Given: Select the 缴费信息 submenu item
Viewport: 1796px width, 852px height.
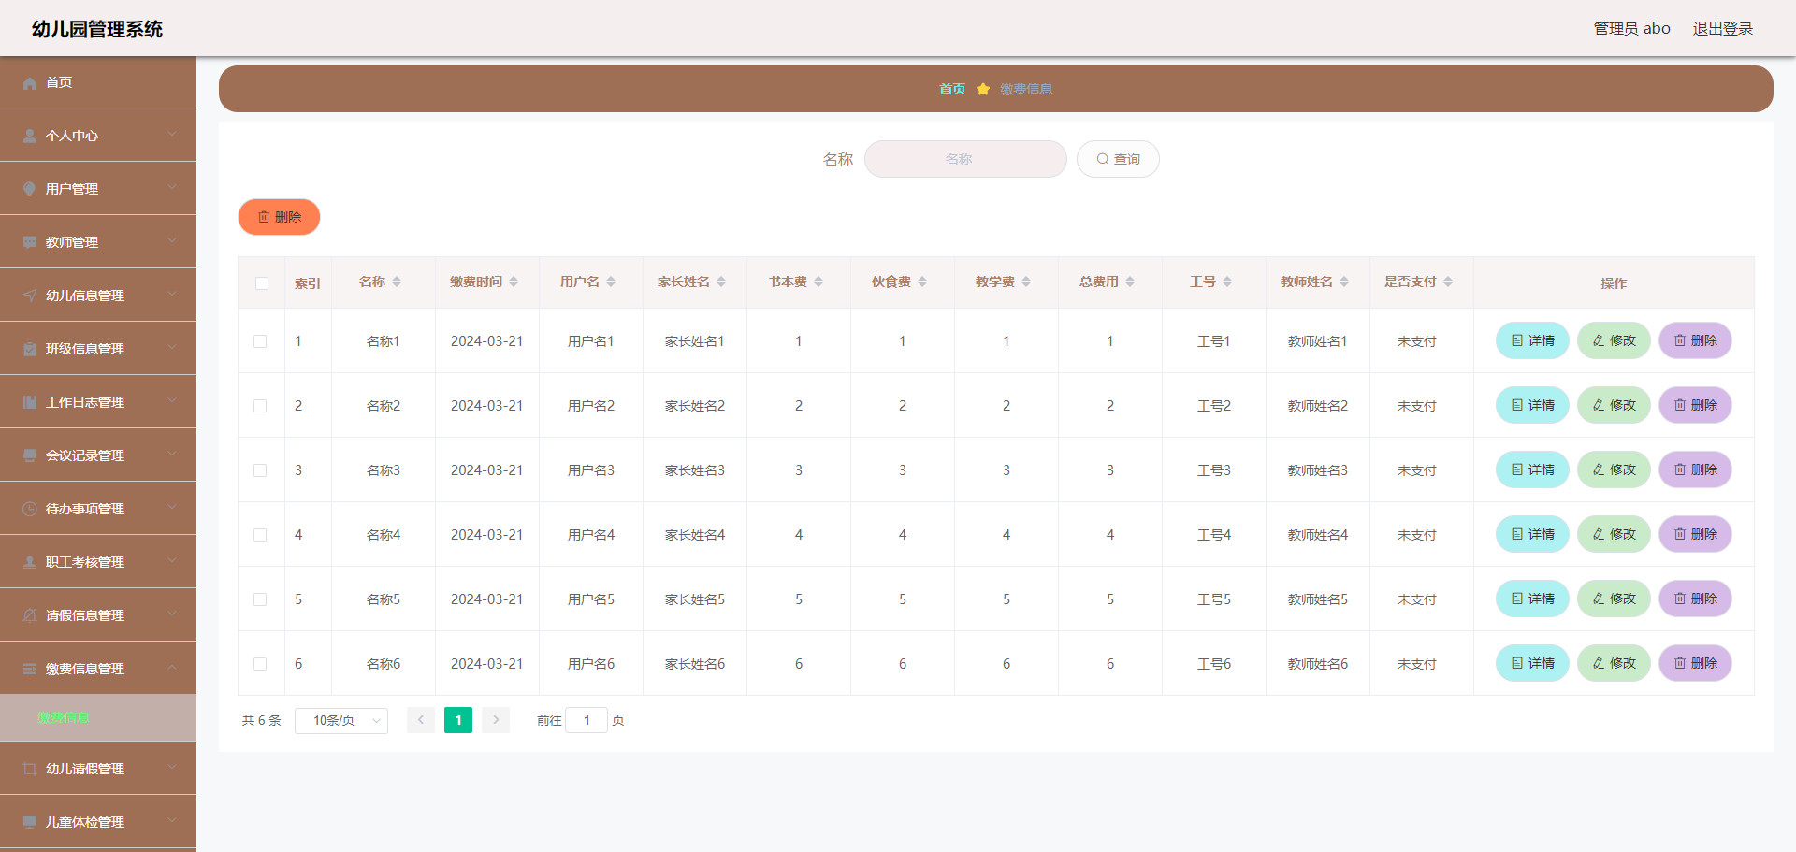Looking at the screenshot, I should tap(98, 718).
